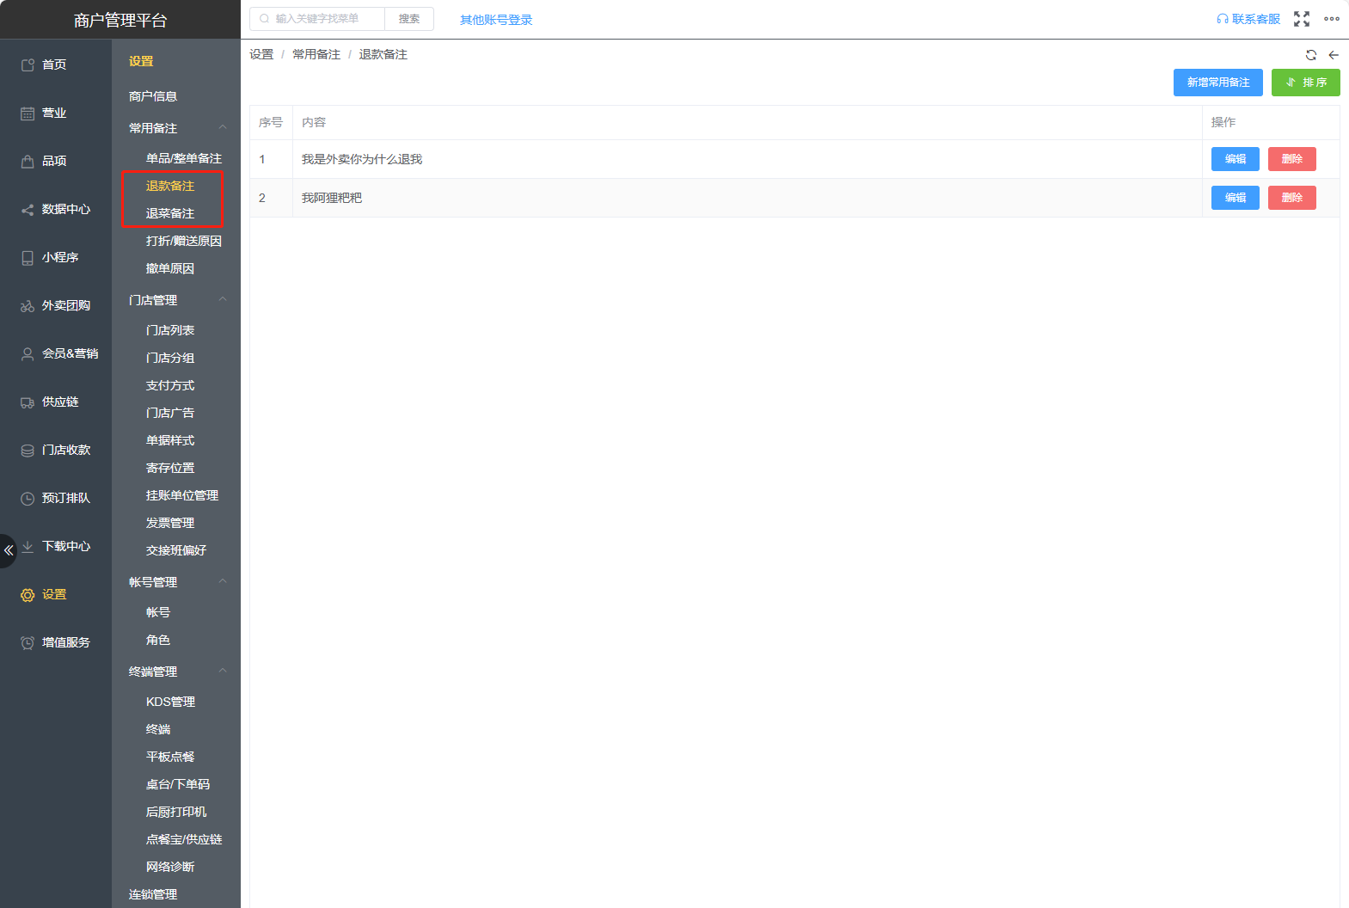Click 删除 for row 我是外卖你为什么退我
This screenshot has height=908, width=1349.
point(1292,159)
